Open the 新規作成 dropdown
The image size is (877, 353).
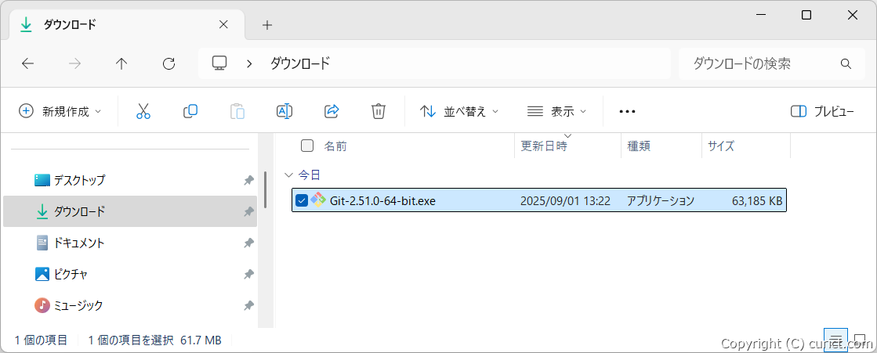click(x=60, y=111)
